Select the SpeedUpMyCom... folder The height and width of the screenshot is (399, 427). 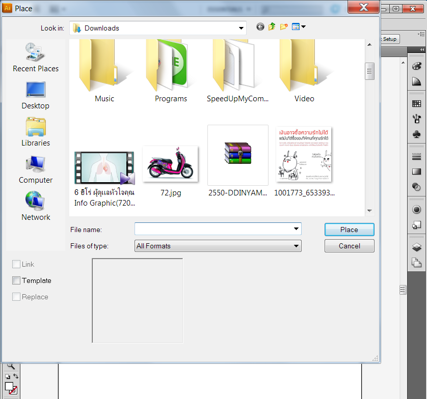[x=237, y=71]
